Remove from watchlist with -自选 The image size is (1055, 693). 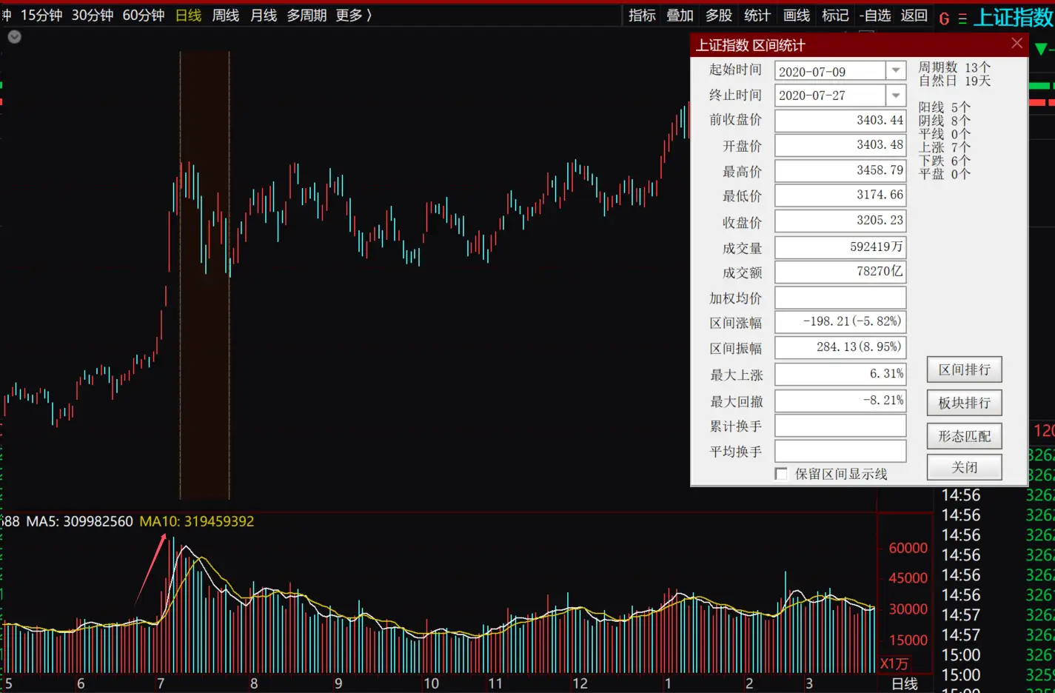click(875, 16)
